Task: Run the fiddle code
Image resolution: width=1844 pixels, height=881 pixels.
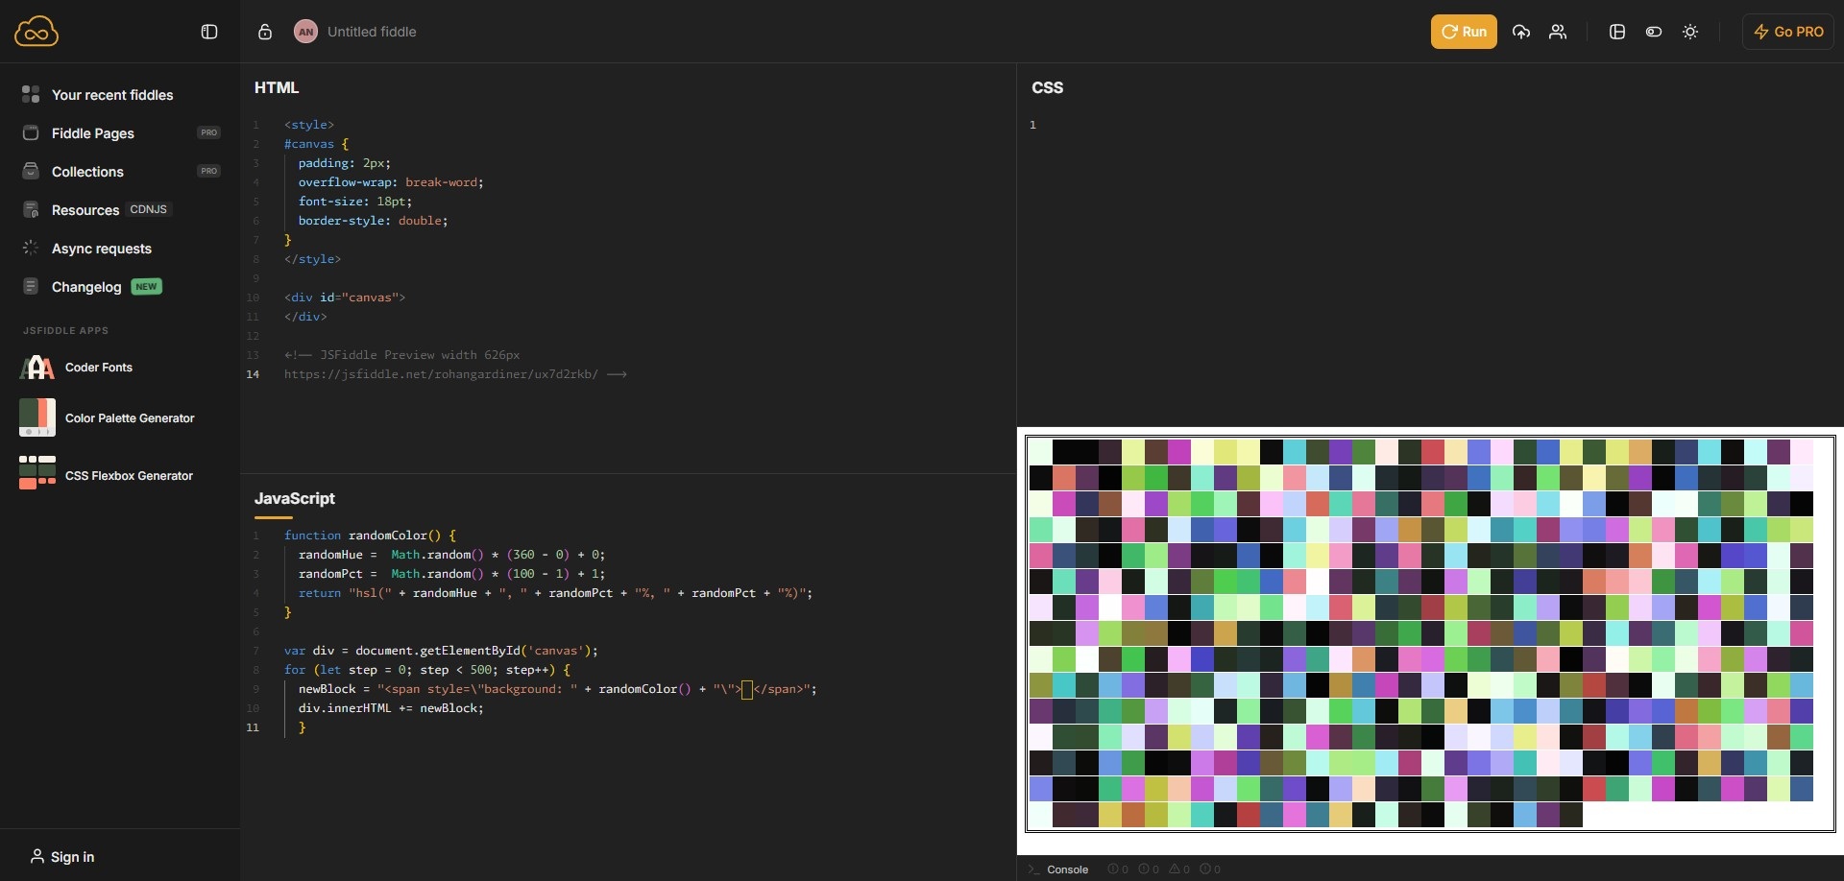Action: click(1464, 32)
